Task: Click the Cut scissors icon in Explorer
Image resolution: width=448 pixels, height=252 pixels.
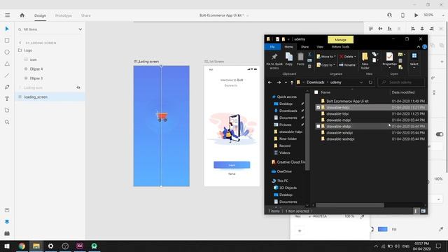Action: pyautogui.click(x=309, y=55)
